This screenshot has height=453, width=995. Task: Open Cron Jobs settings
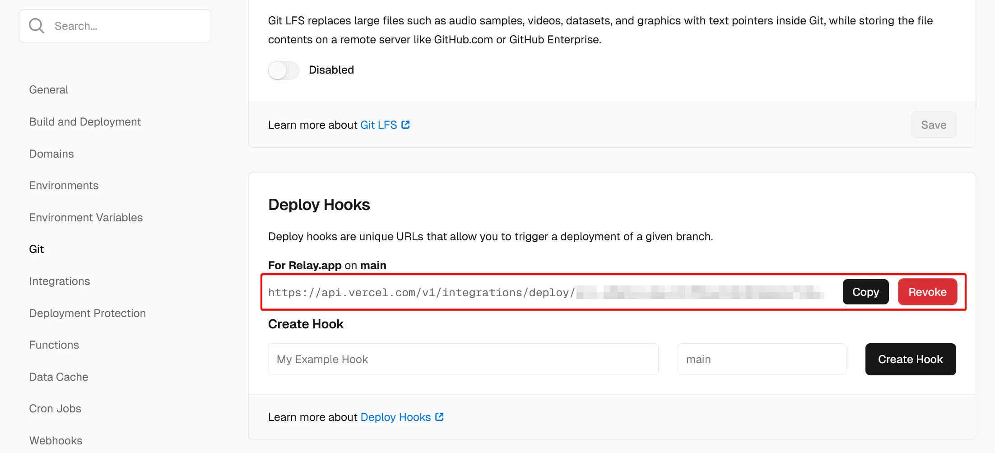point(55,409)
